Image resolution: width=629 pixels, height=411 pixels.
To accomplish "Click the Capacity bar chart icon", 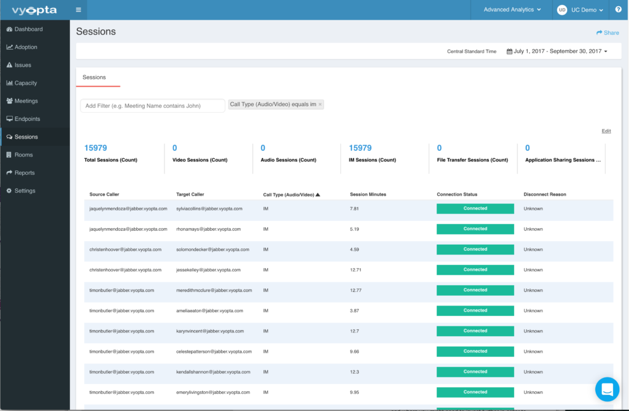I will click(x=9, y=83).
